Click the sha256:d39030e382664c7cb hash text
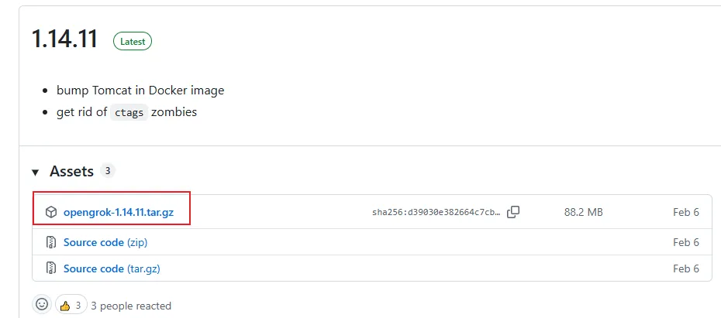 point(436,213)
